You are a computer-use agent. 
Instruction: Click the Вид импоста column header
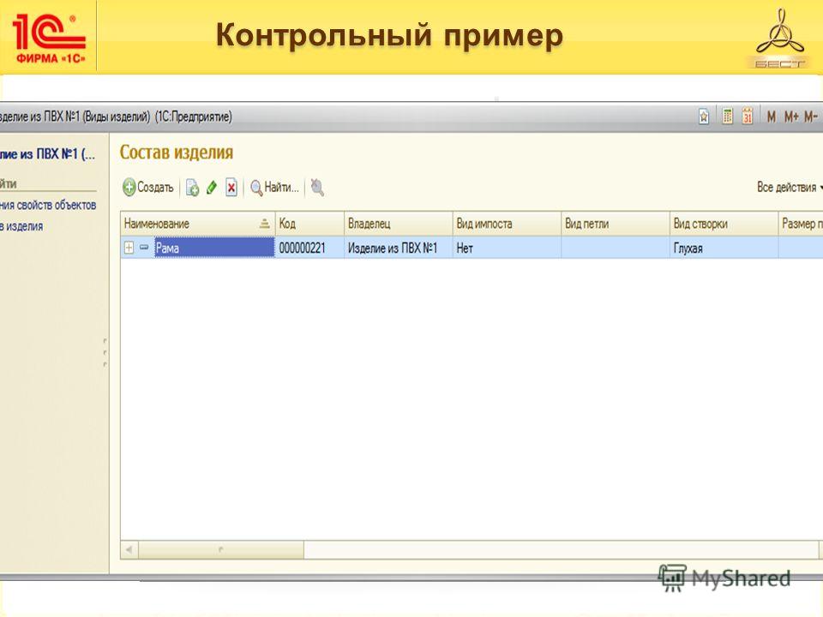click(507, 224)
